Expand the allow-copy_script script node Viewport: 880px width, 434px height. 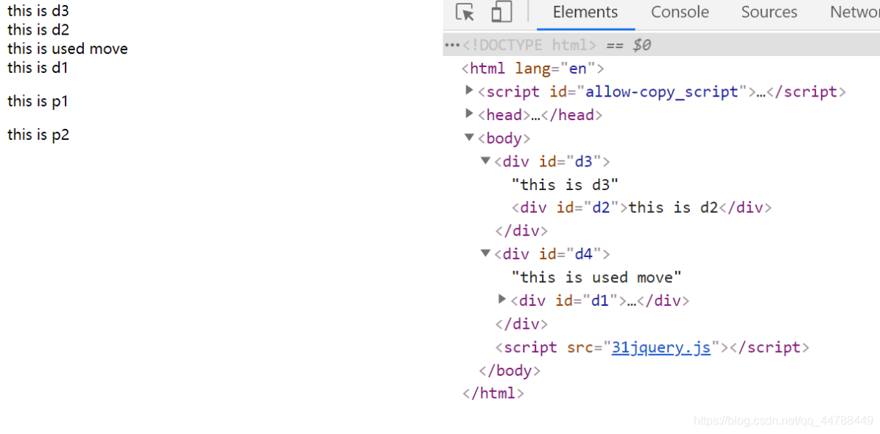pos(469,91)
